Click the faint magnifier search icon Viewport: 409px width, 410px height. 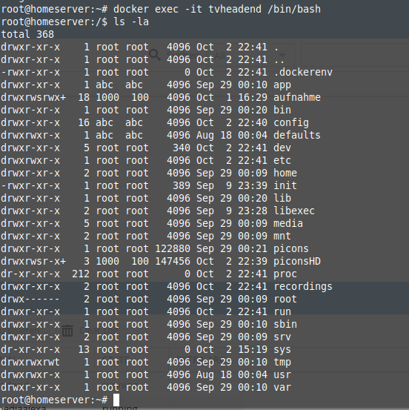(x=155, y=55)
